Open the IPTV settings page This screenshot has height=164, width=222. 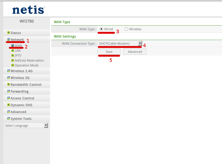pyautogui.click(x=18, y=56)
